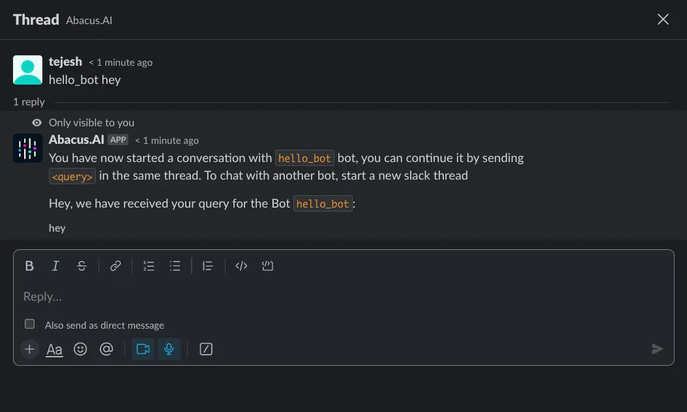Record an audio clip with microphone

click(169, 350)
